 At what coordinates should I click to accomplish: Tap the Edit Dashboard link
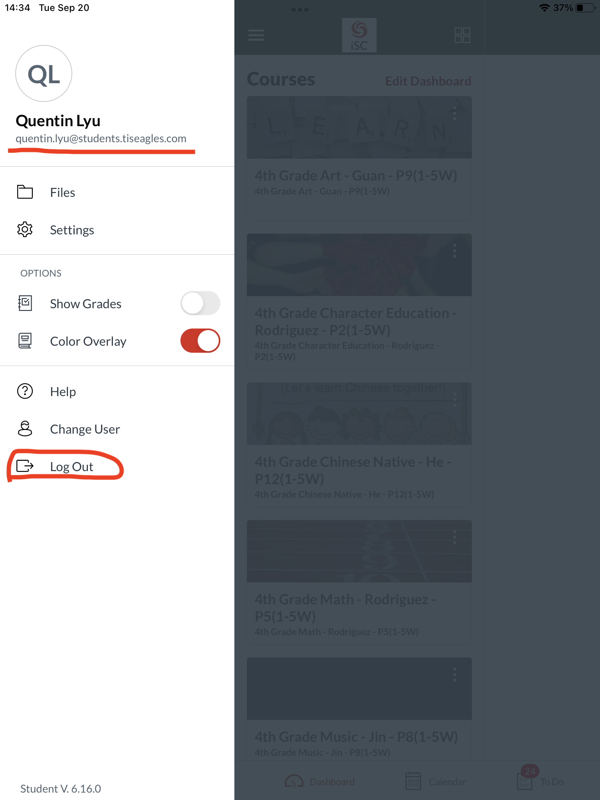click(x=428, y=81)
